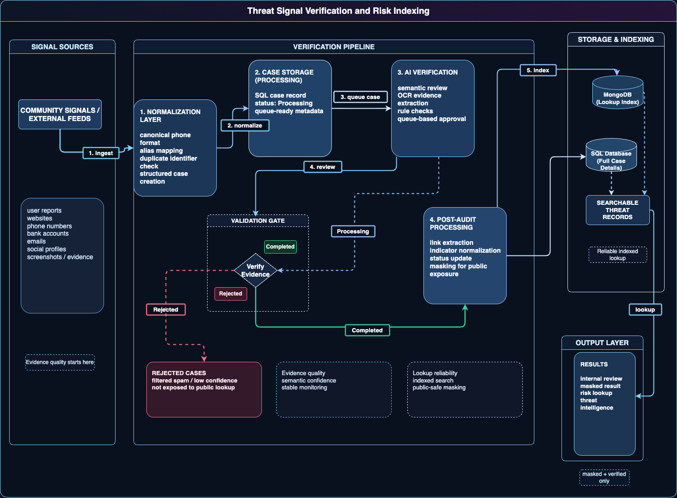Screen dimensions: 677x498
Task: Click the Post-Audit Processing node
Action: (465, 256)
